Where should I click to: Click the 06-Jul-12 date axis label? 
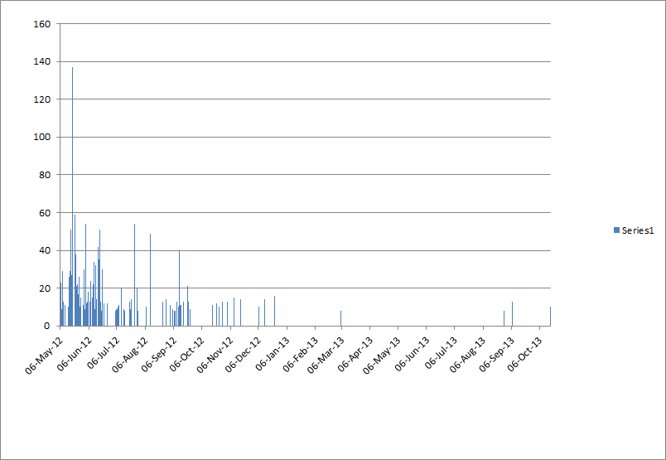[x=104, y=353]
